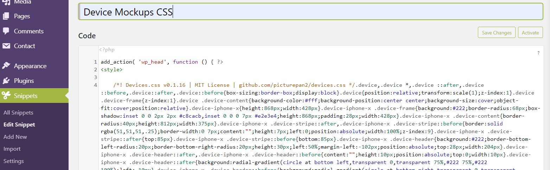Click the question mark help icon in editor
The image size is (550, 170).
[x=538, y=53]
